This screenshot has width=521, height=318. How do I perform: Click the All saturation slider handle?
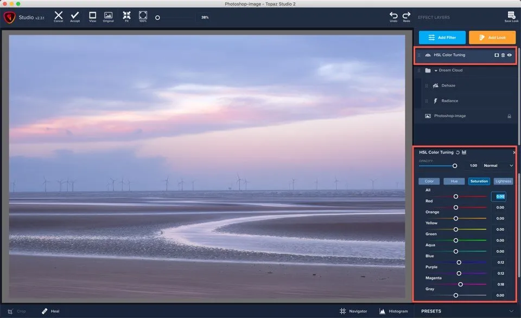point(456,197)
